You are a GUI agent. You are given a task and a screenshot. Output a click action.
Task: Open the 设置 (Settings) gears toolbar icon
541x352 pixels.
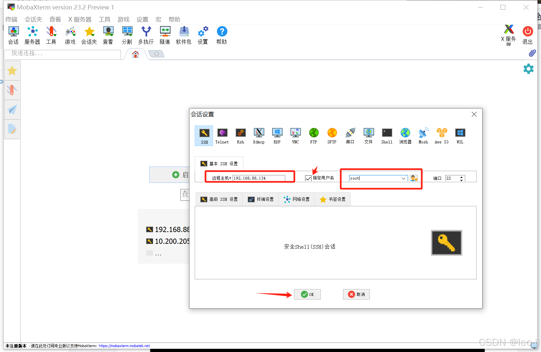coord(203,35)
